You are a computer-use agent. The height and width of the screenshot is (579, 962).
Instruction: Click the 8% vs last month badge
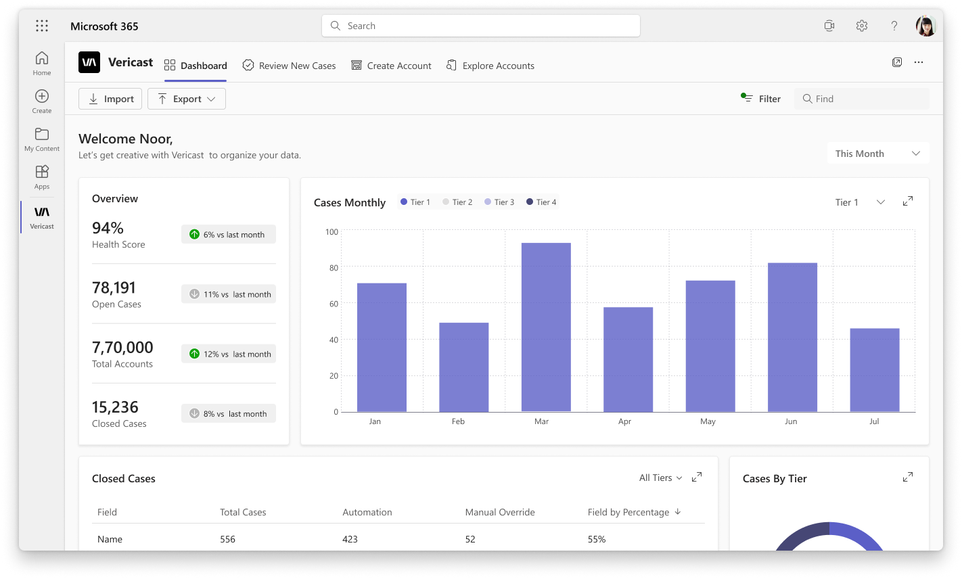[229, 413]
